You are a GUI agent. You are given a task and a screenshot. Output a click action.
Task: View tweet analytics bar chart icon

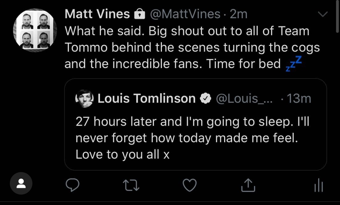pos(318,186)
